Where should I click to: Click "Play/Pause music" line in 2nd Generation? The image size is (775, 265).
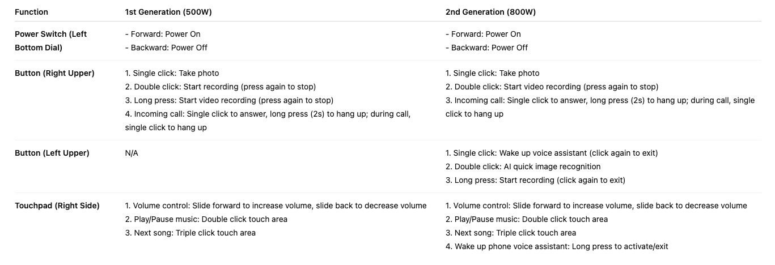pyautogui.click(x=526, y=219)
